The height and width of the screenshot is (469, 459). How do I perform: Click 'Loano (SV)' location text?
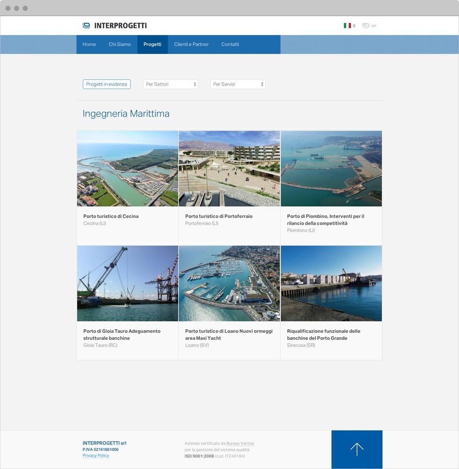[197, 345]
